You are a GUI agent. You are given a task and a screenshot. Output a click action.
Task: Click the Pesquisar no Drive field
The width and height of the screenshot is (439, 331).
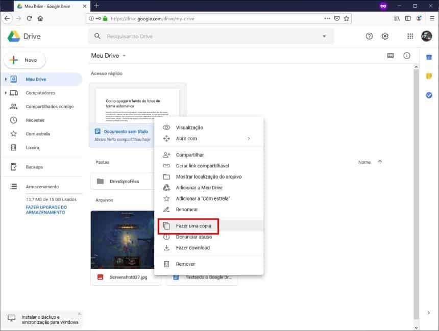[211, 36]
